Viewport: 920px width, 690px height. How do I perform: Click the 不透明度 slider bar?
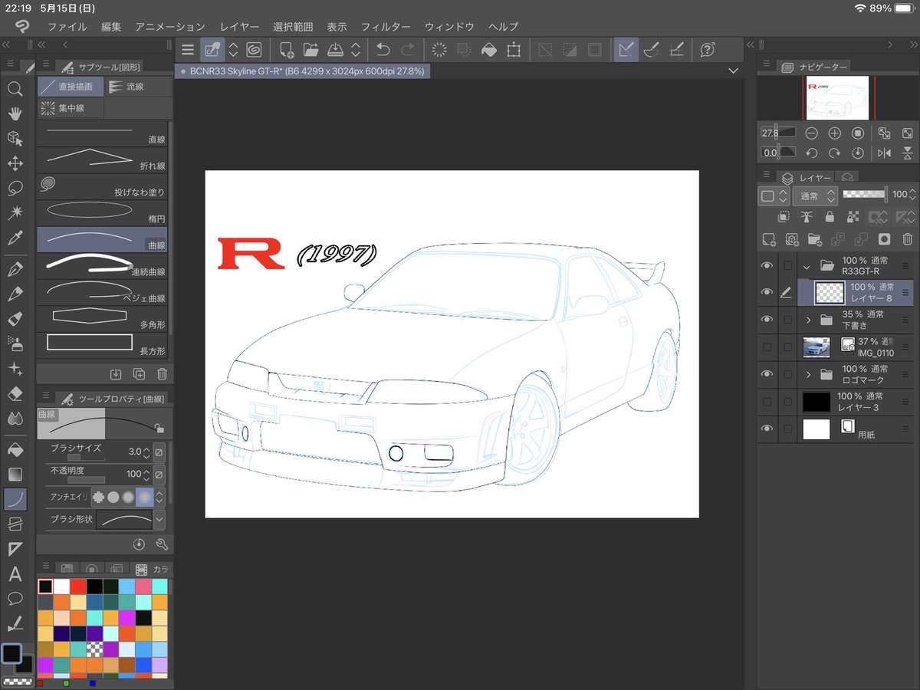tap(86, 480)
